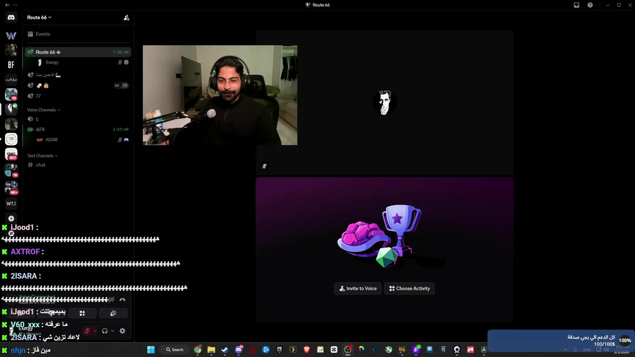This screenshot has width=635, height=357.
Task: Open Chrome from the taskbar
Action: (x=197, y=350)
